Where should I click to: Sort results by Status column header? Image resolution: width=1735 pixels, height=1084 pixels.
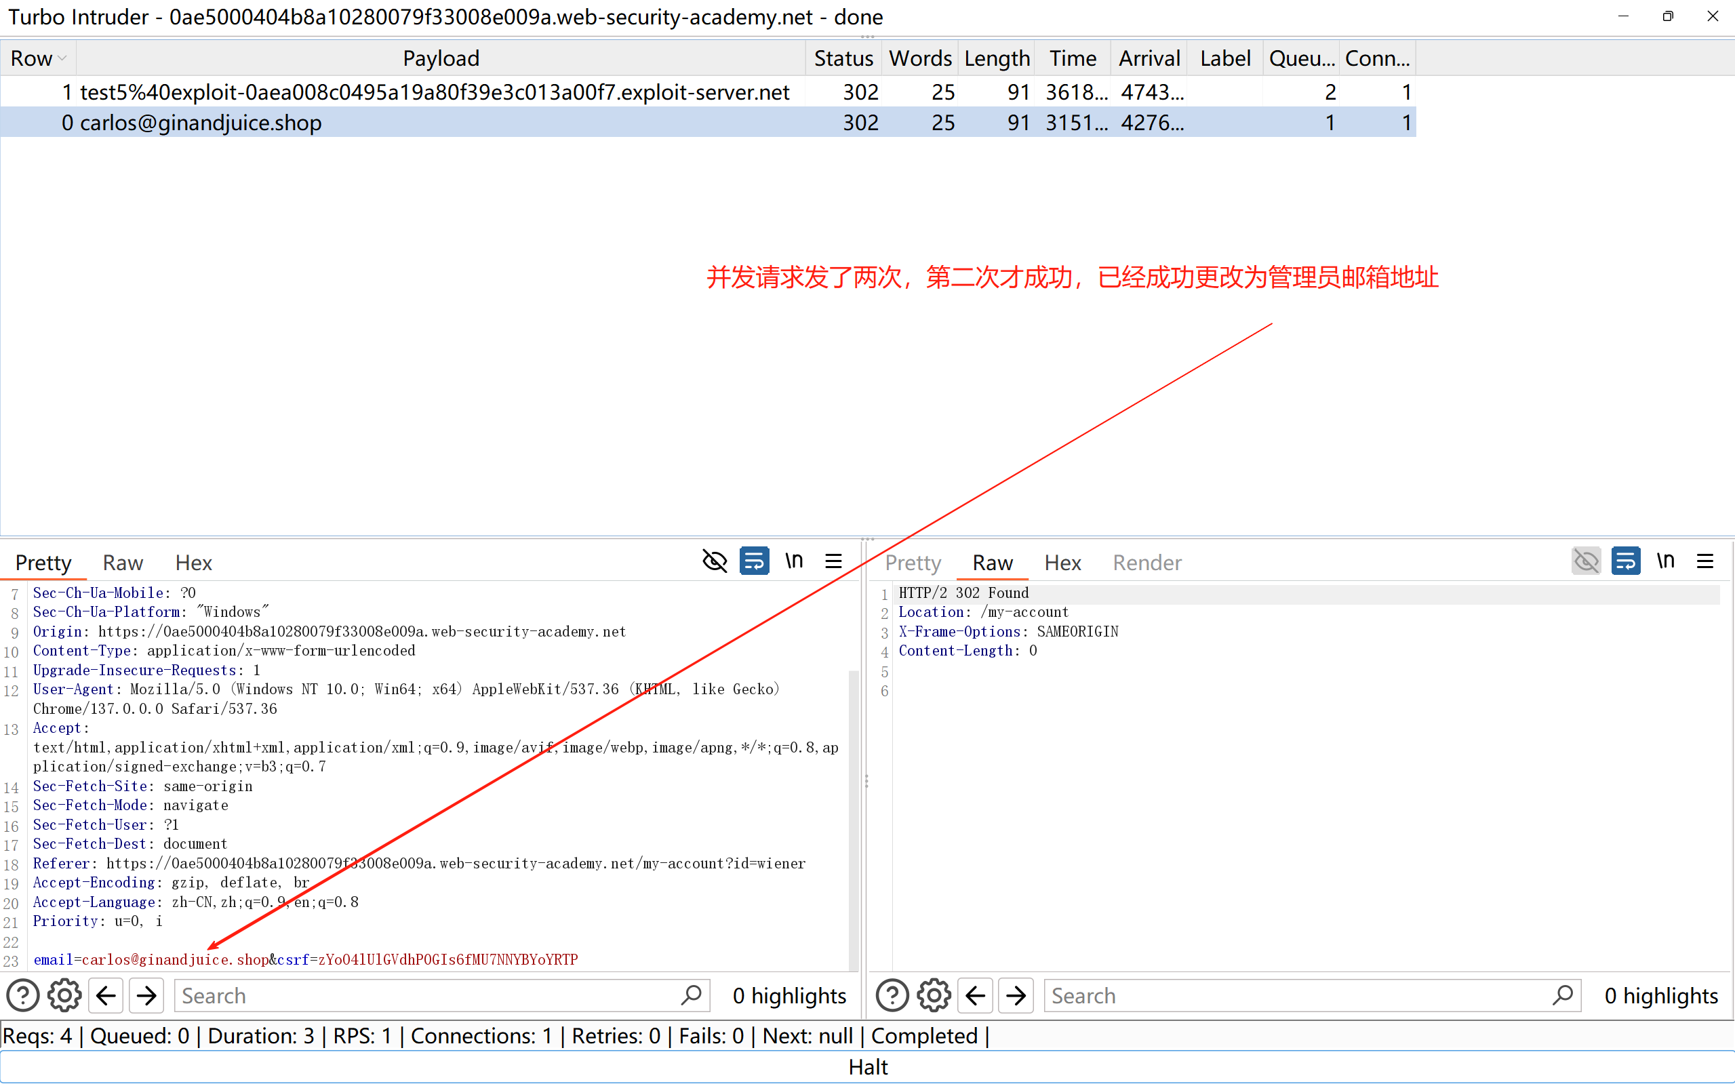(843, 58)
